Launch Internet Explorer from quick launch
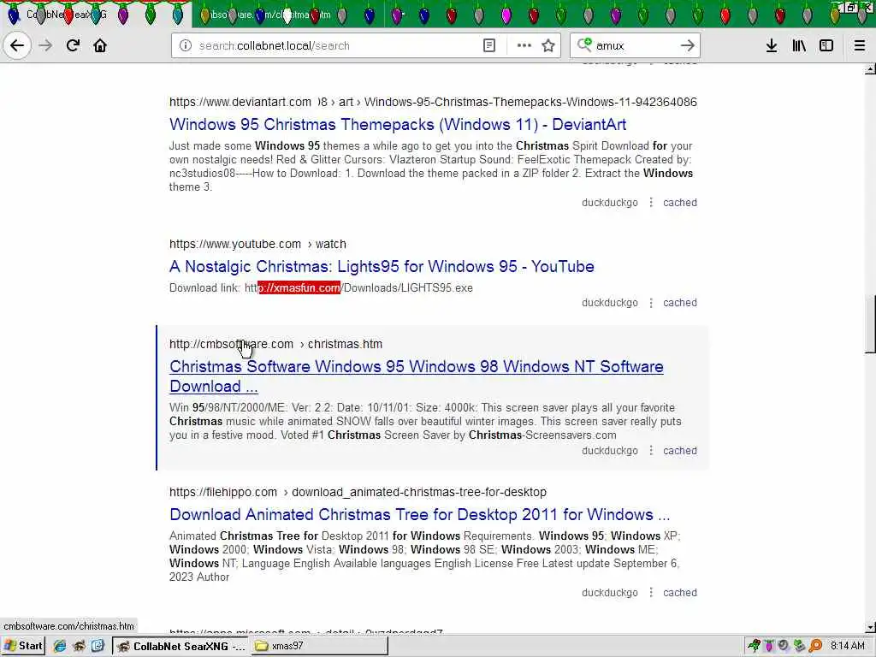The image size is (876, 657). point(60,646)
